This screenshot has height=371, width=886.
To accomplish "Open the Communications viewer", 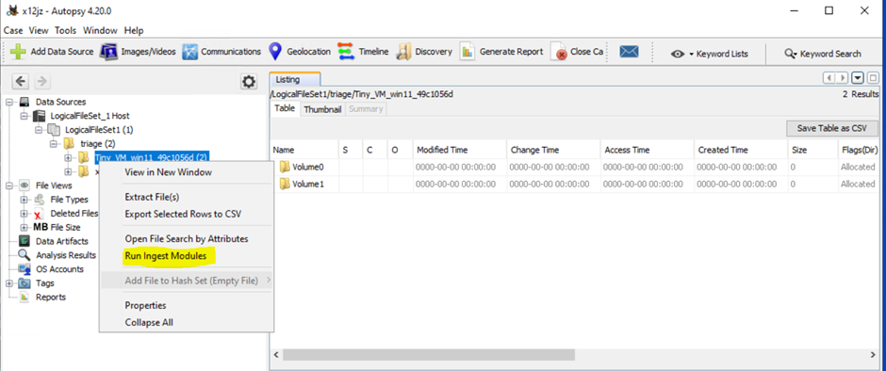I will click(221, 52).
